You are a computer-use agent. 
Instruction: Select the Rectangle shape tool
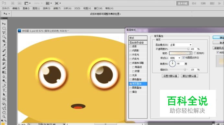pos(4,99)
